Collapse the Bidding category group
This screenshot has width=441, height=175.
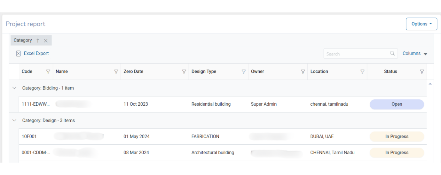point(14,88)
